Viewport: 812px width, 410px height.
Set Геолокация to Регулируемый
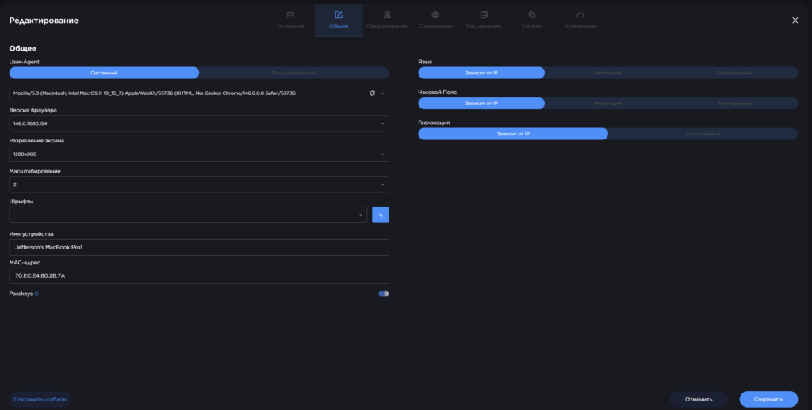[x=703, y=134]
